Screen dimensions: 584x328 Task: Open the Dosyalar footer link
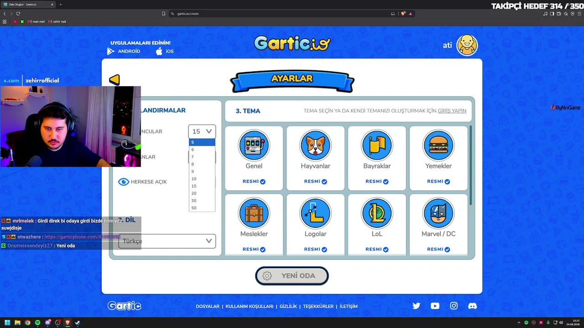[208, 307]
